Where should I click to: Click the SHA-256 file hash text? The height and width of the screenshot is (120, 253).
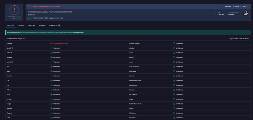click(50, 12)
